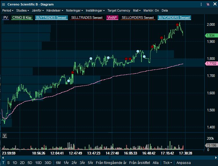
Task: Toggle the BUYTRADES Senast series label
Action: 51,18
